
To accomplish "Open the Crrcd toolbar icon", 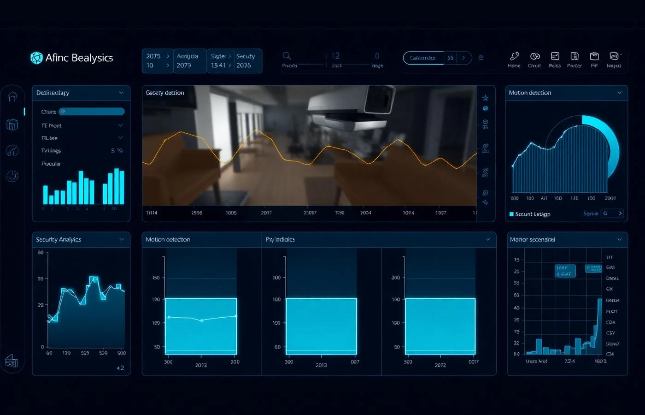I will coord(534,56).
